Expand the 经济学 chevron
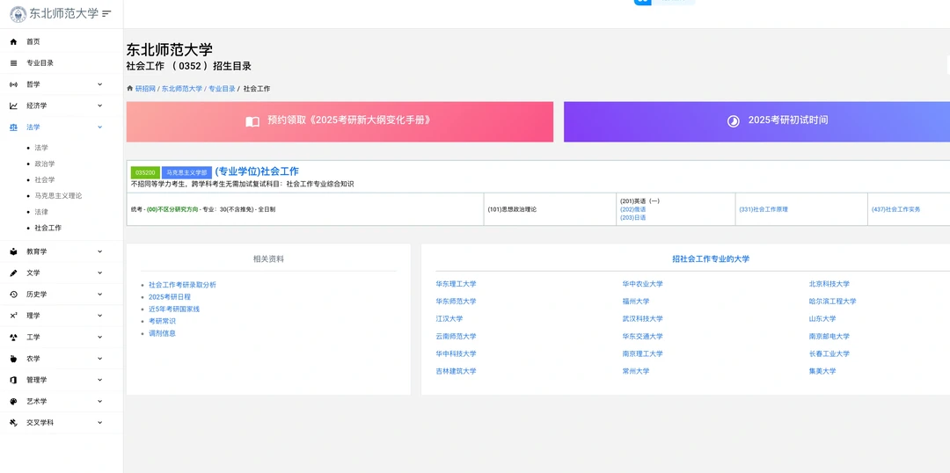950x473 pixels. (x=100, y=106)
